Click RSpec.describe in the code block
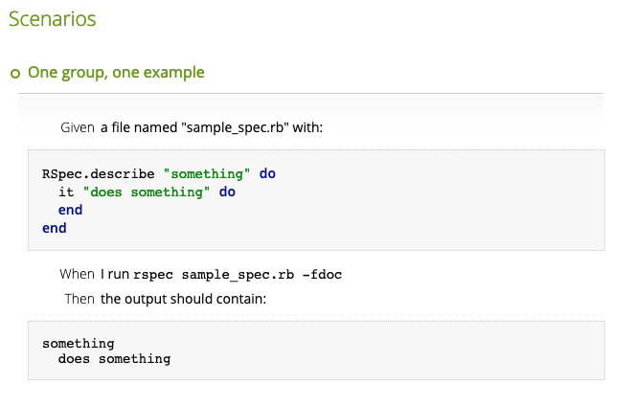The width and height of the screenshot is (634, 407). coord(98,174)
